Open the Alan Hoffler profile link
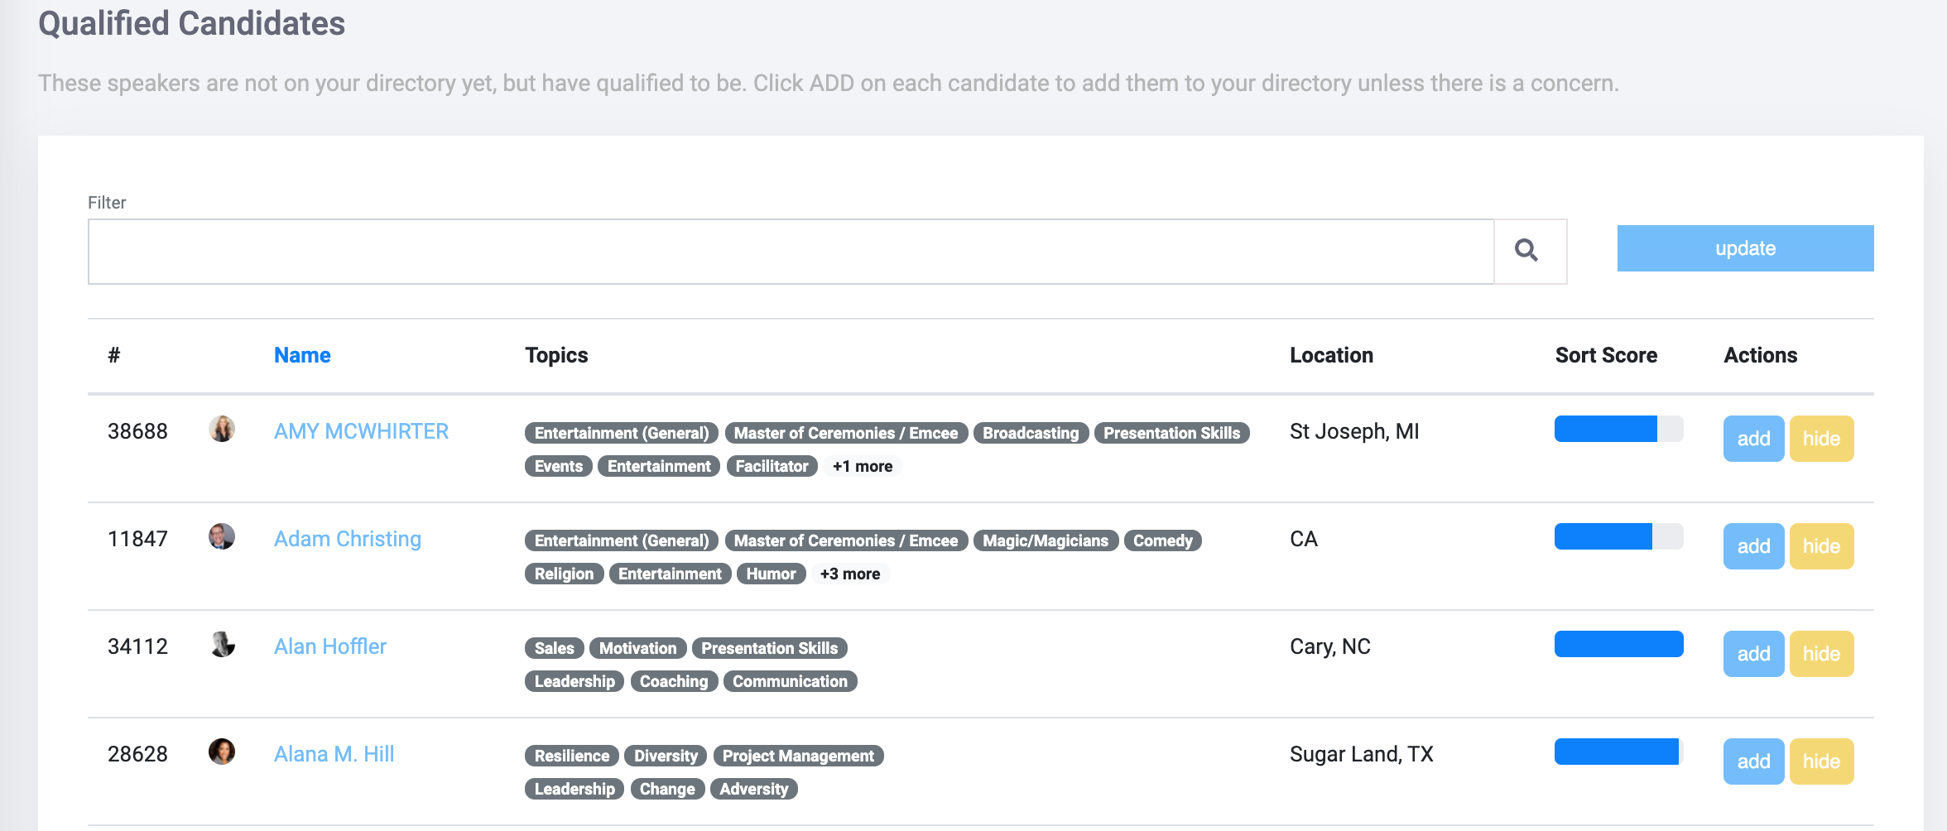Viewport: 1947px width, 831px height. [x=330, y=646]
